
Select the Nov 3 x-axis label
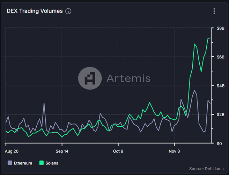(175, 151)
